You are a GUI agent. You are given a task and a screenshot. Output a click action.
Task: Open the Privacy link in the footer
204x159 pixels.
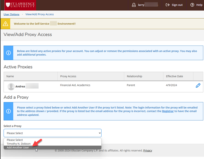tap(147, 151)
